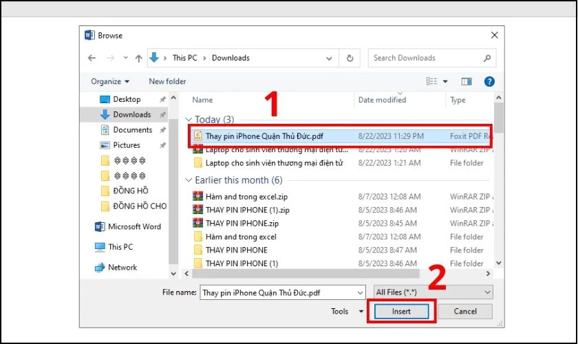Open view options dropdown arrow

pyautogui.click(x=445, y=81)
